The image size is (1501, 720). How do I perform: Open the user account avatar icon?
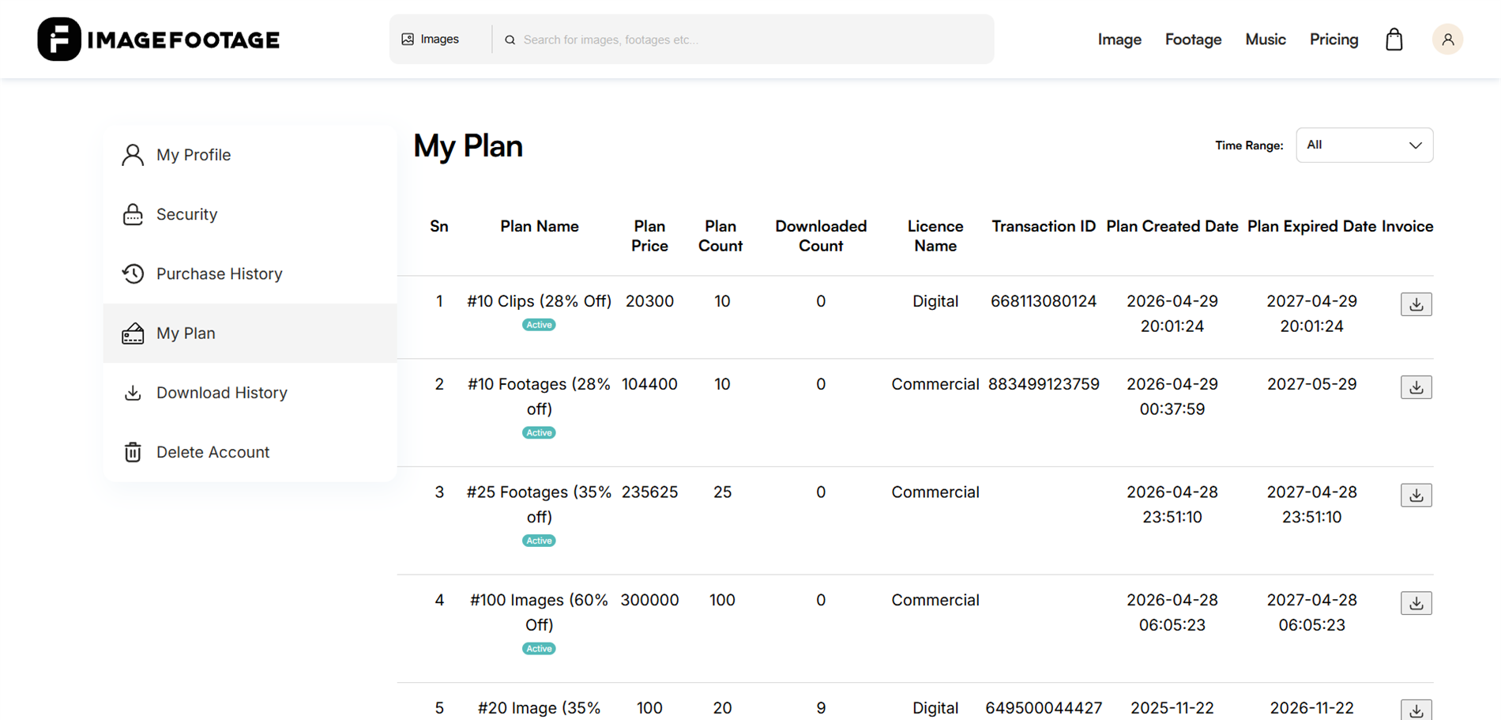pos(1447,40)
